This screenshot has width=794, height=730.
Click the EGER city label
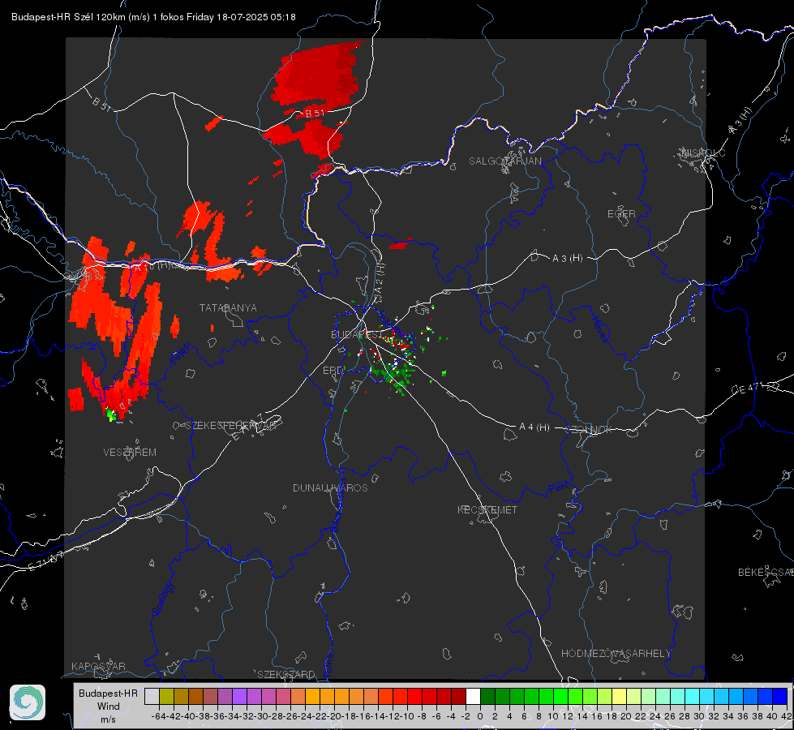pos(621,214)
